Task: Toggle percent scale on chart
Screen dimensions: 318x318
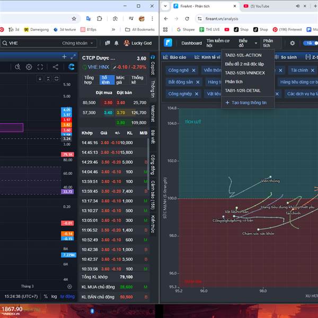Action: (46, 296)
